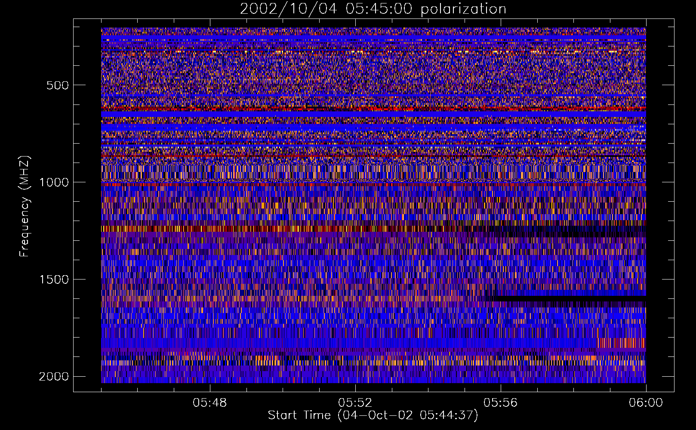Viewport: 696px width, 430px height.
Task: Click the 'Start Time (04-Oct-02 05:44:37)' label
Action: coord(373,415)
